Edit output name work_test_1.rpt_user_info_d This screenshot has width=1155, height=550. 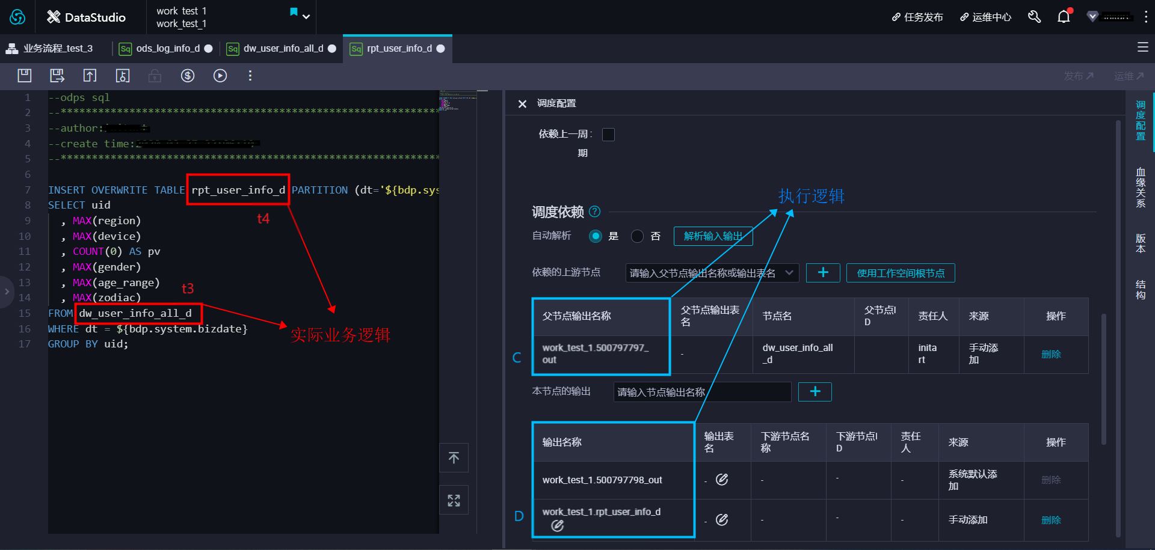pos(558,526)
